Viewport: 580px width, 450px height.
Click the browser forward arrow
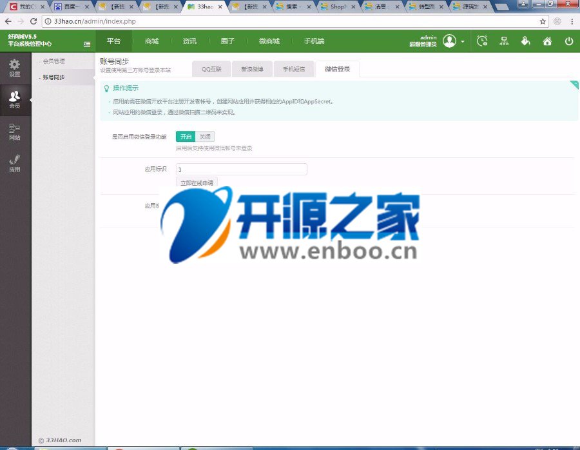21,21
